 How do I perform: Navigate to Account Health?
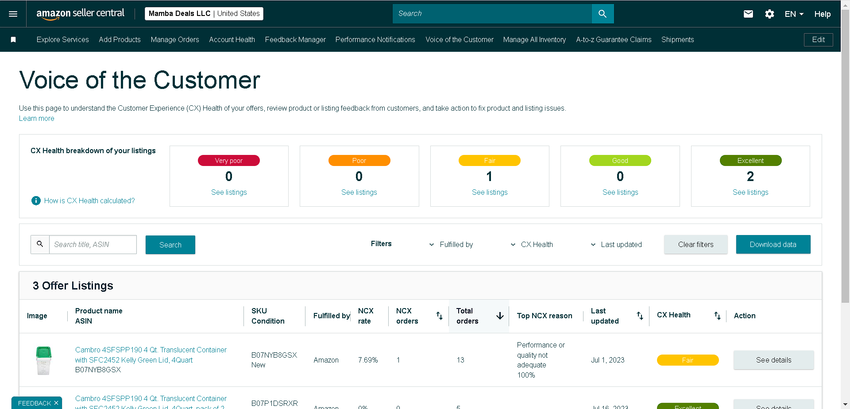232,39
